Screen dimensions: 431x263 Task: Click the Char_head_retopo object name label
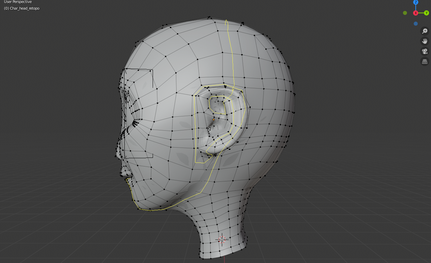pyautogui.click(x=22, y=8)
